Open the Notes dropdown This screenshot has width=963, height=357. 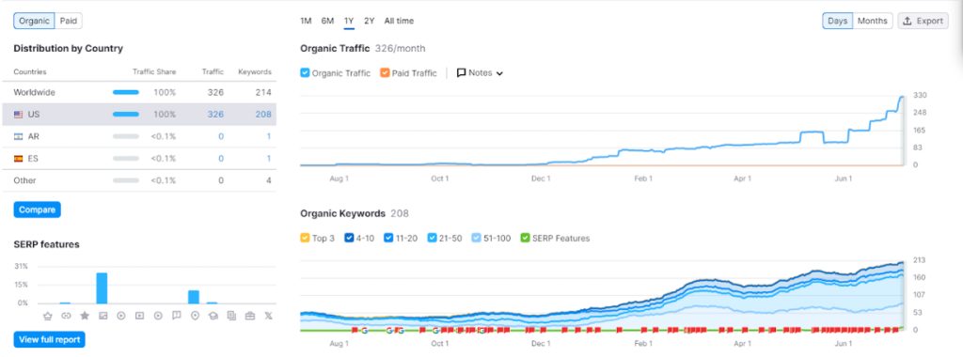pyautogui.click(x=480, y=73)
